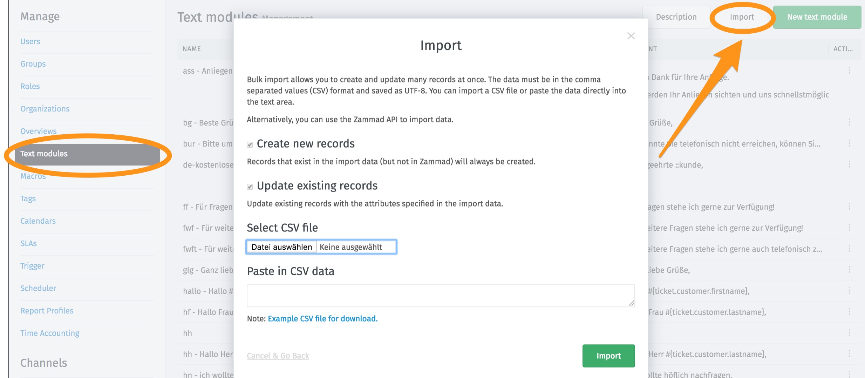The width and height of the screenshot is (865, 378).
Task: Click 'ff - Für Fragen' row name
Action: tap(208, 207)
